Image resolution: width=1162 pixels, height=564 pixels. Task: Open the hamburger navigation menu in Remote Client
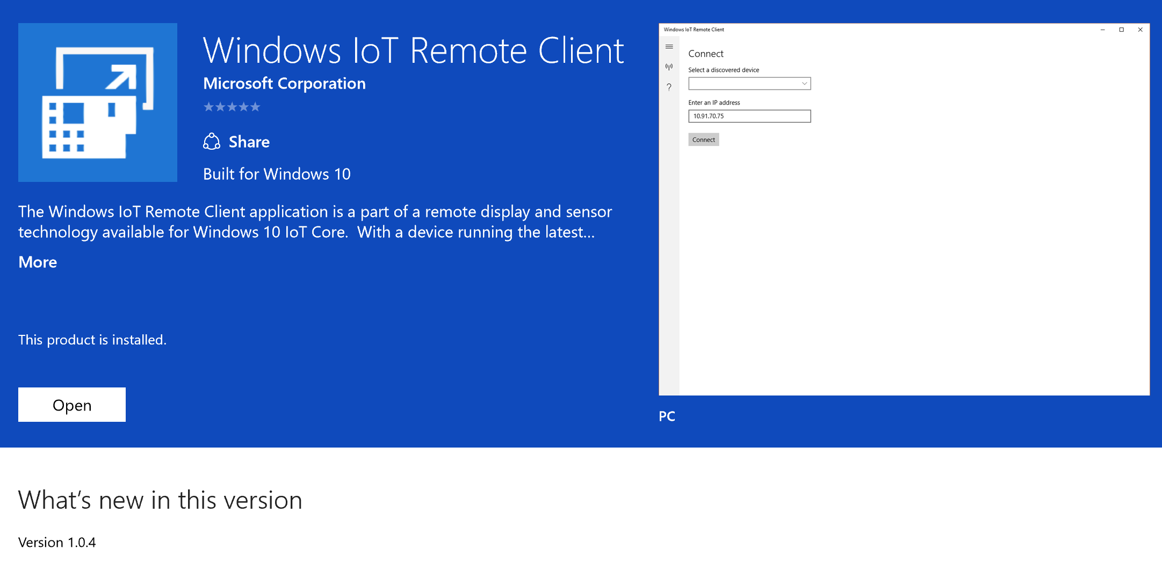[x=669, y=47]
